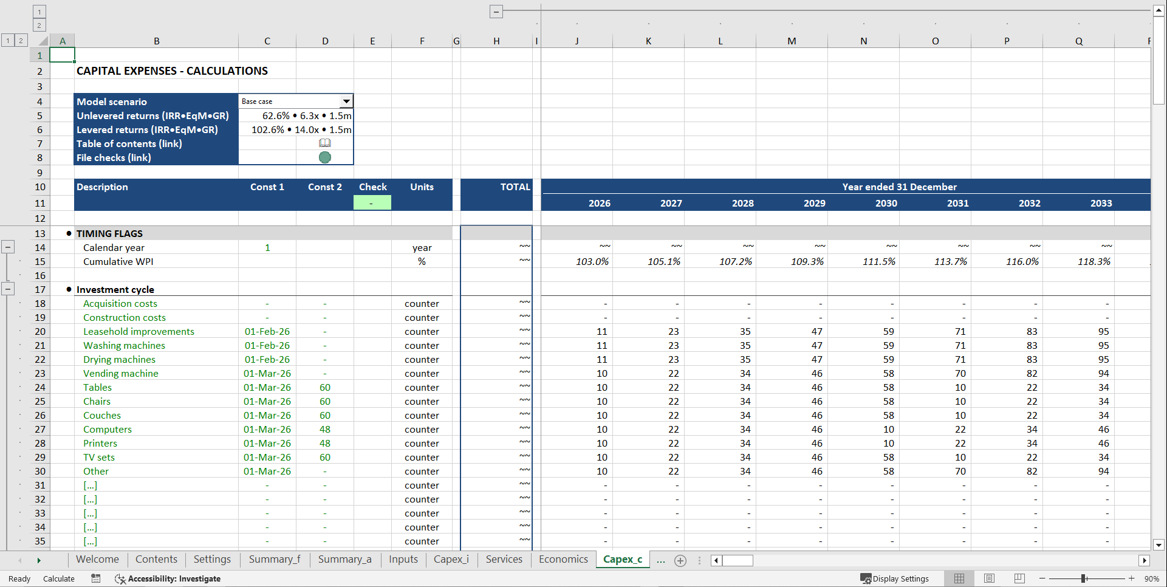The image size is (1167, 587).
Task: Select Normal view icon in status bar
Action: [959, 578]
